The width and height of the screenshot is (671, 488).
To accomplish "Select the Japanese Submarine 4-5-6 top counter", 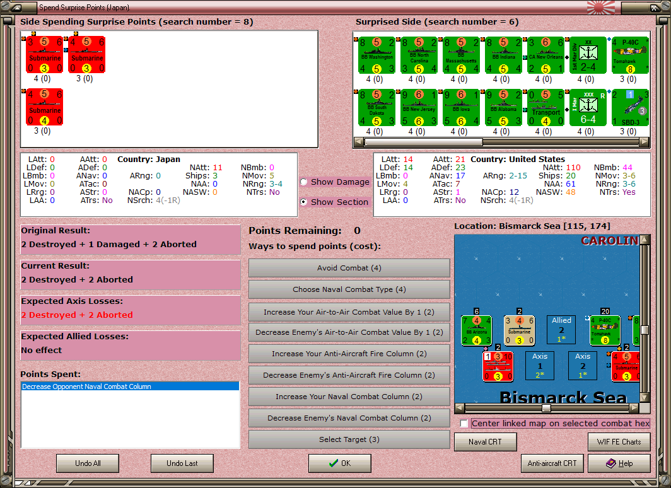I will tap(87, 55).
